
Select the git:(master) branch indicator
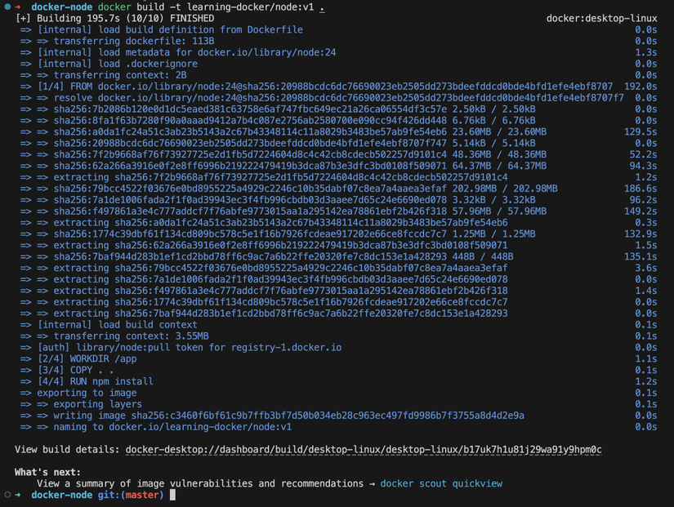[131, 494]
